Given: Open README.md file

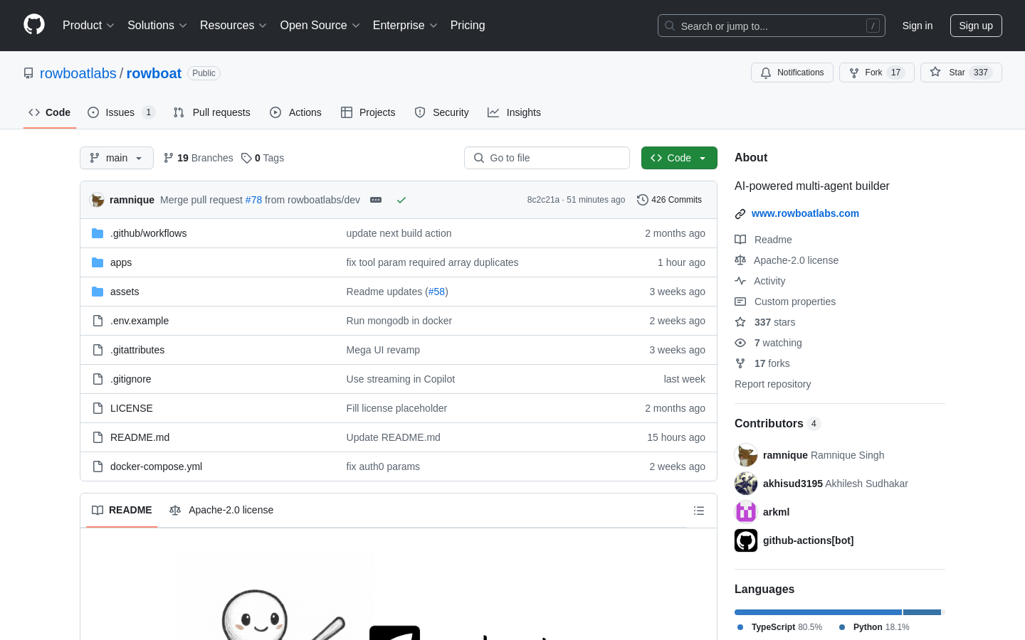Looking at the screenshot, I should [140, 437].
